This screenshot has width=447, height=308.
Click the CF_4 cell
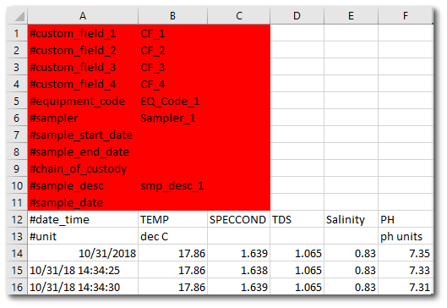[x=172, y=84]
